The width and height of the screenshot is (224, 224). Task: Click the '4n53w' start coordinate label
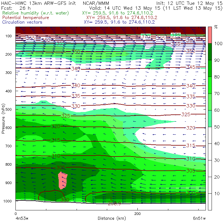pos(22,218)
